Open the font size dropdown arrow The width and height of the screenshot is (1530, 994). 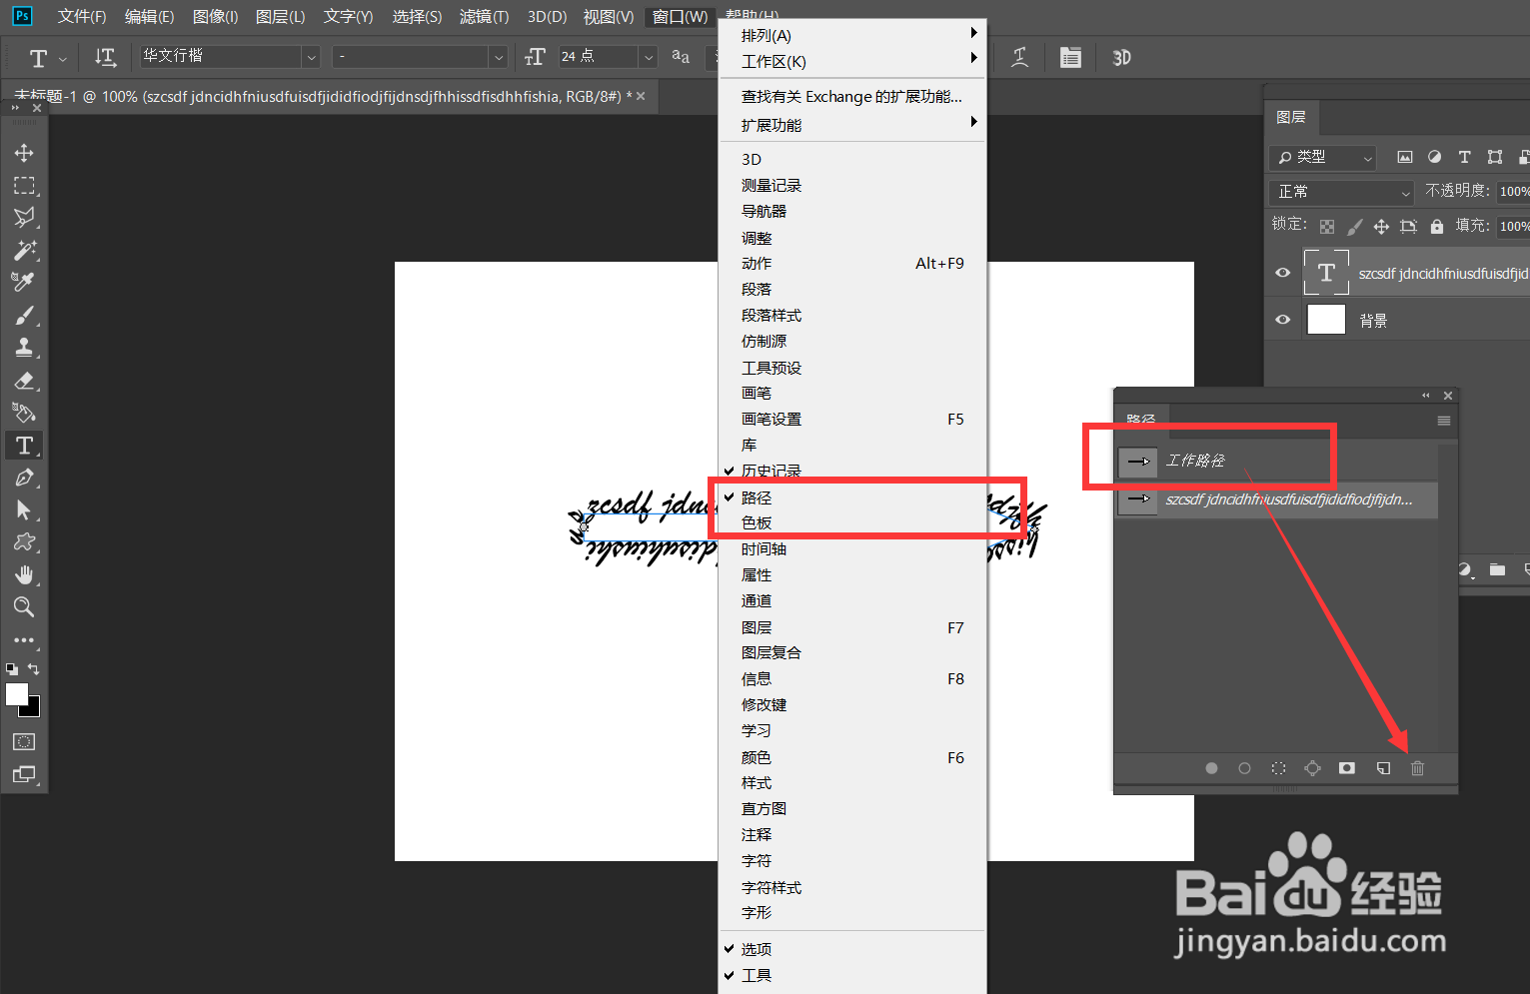tap(648, 57)
